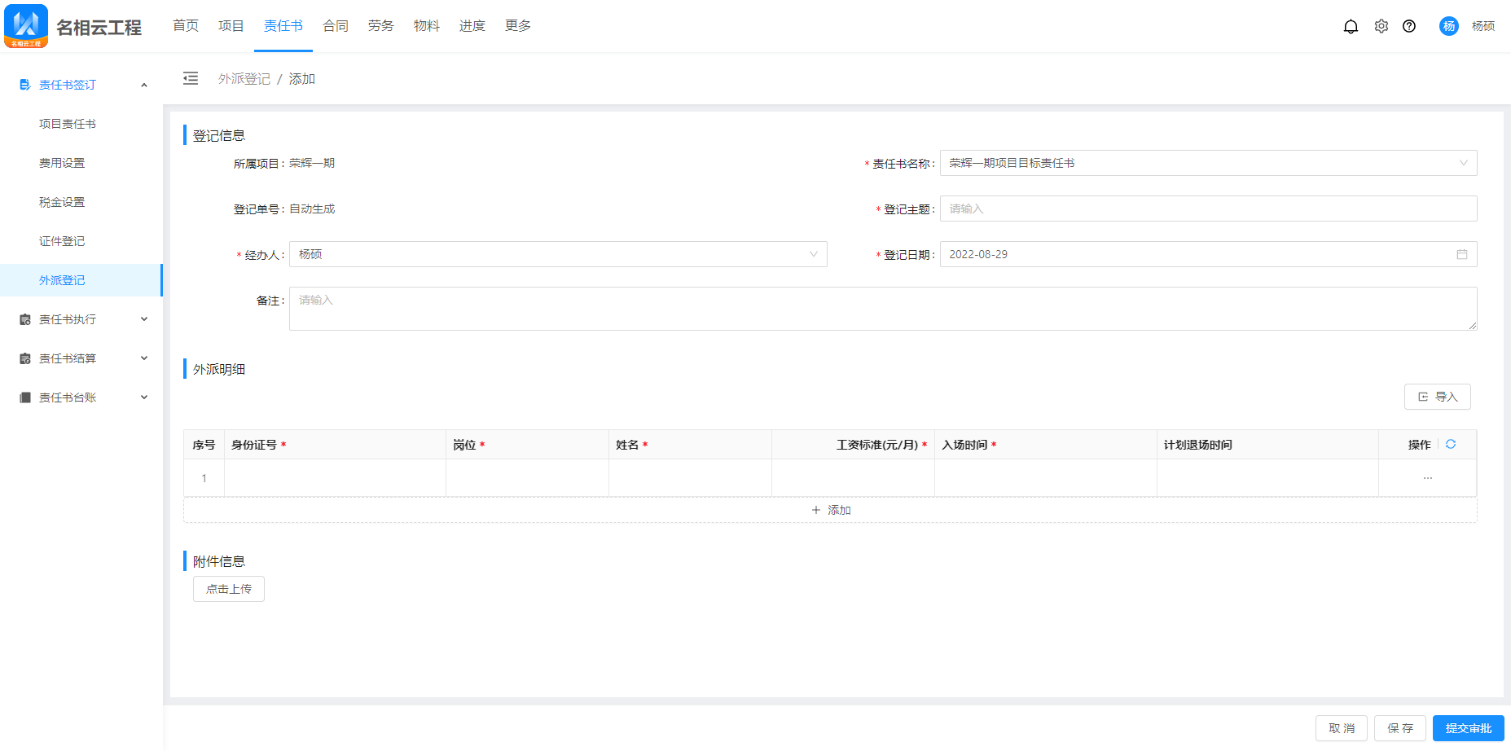Click row 1 计划退场时间 cell
The image size is (1511, 751).
pos(1267,478)
